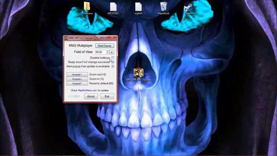Click the dot button next to Field of View
277x156 pixels.
pyautogui.click(x=112, y=52)
